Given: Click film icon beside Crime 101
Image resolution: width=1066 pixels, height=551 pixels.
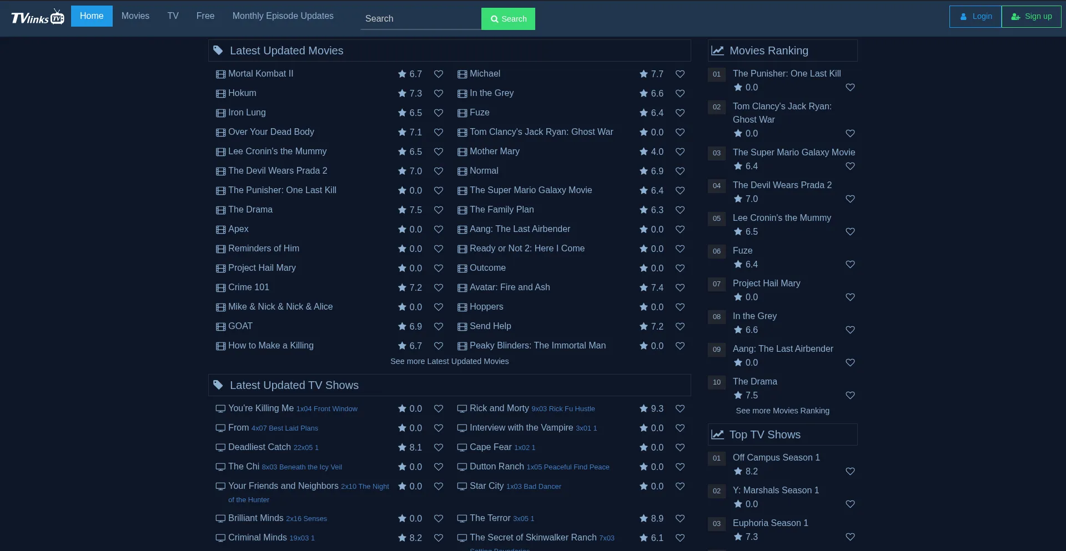Looking at the screenshot, I should pos(220,288).
